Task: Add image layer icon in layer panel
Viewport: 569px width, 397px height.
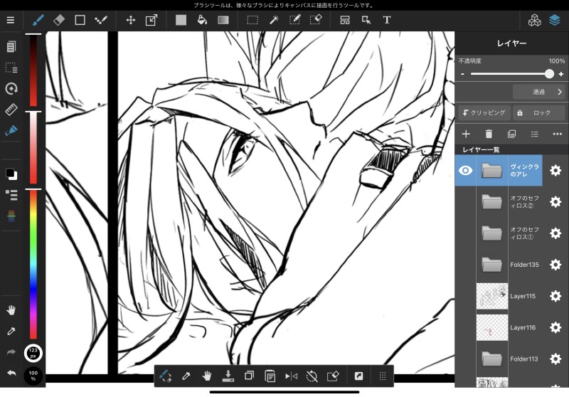Action: (511, 134)
